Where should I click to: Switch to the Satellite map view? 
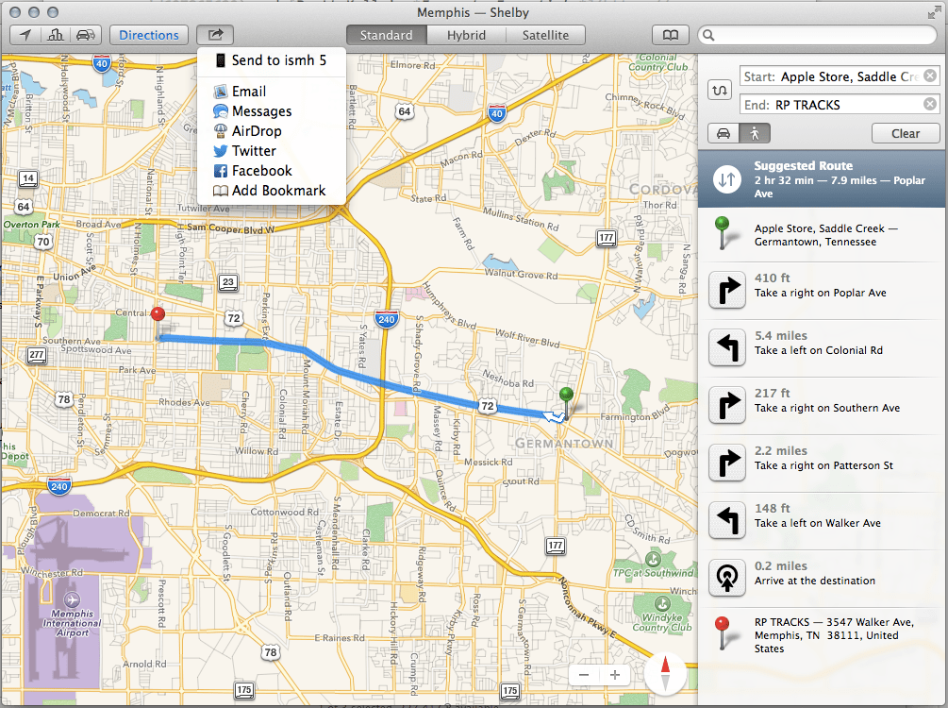(545, 34)
